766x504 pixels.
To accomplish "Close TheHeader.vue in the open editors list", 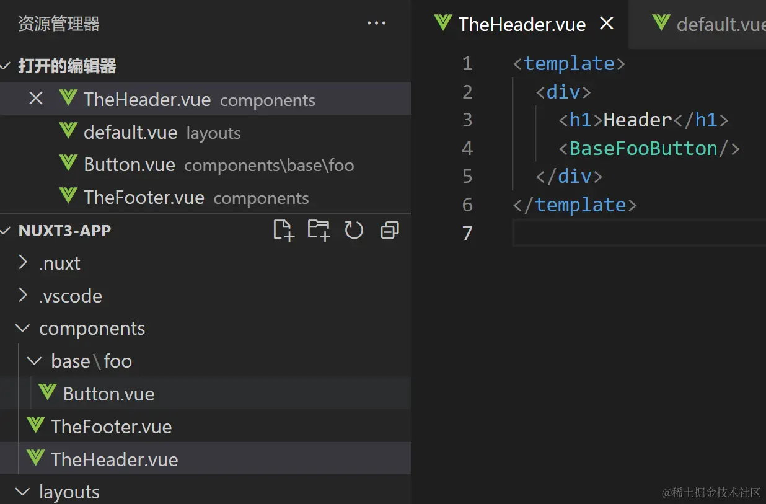I will point(36,99).
